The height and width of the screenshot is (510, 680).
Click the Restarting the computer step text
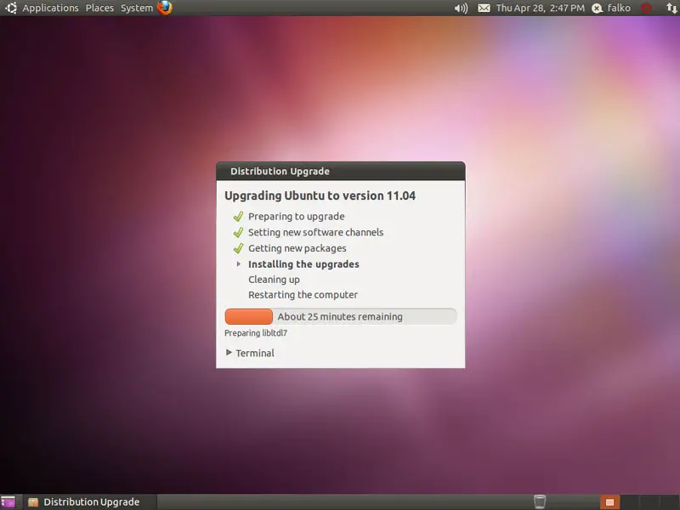(x=303, y=295)
